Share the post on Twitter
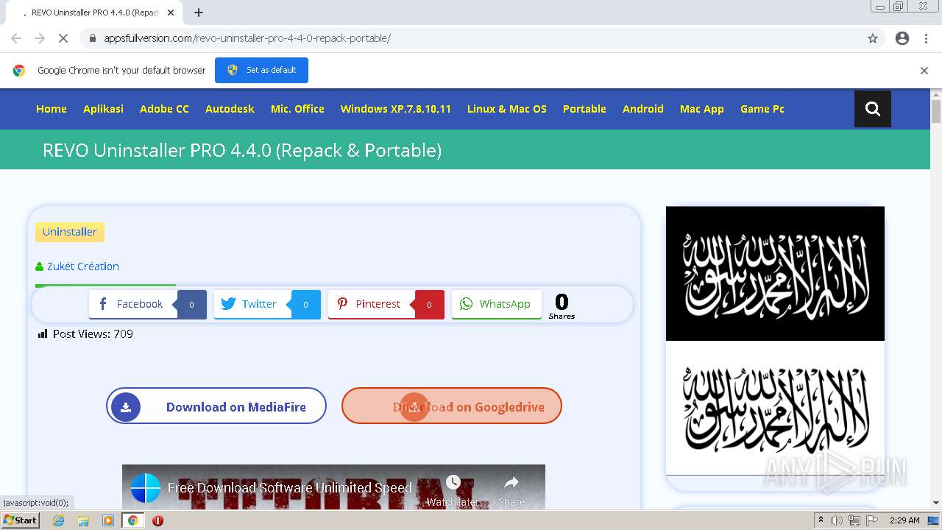This screenshot has height=530, width=942. coord(267,304)
